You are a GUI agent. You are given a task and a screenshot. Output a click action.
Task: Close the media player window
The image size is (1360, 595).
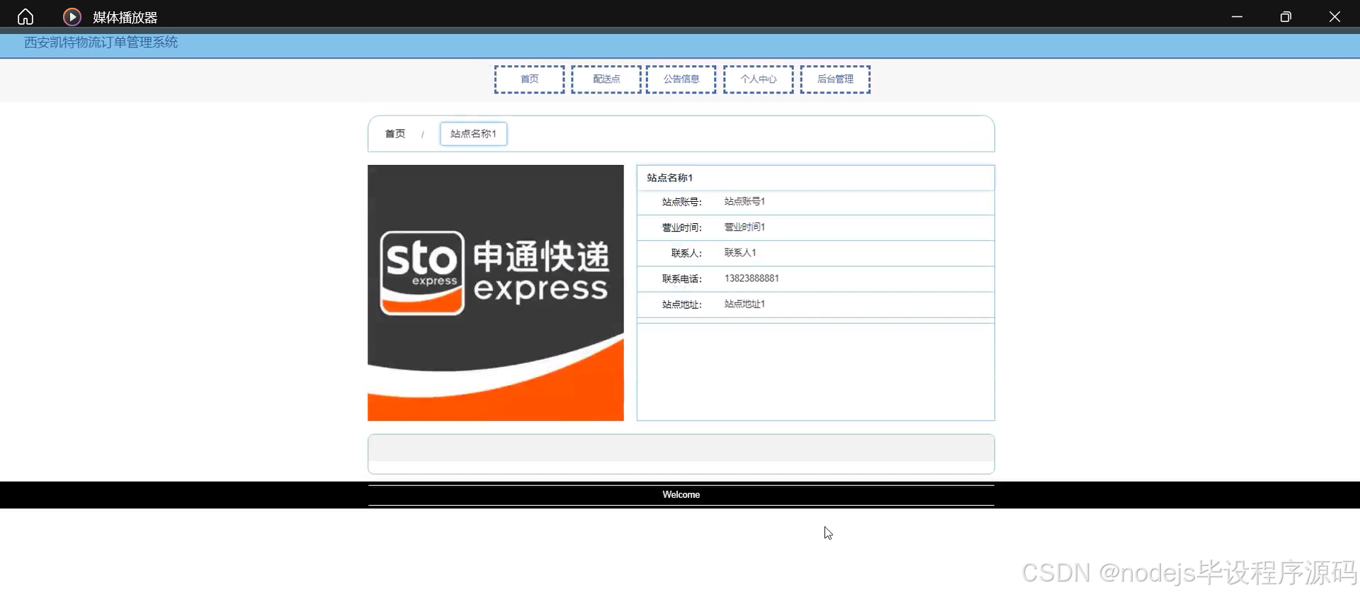tap(1334, 16)
